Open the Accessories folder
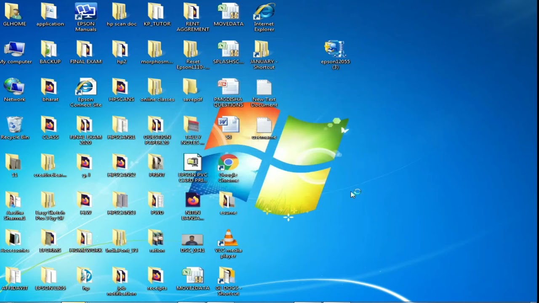This screenshot has height=303, width=539. (x=14, y=241)
